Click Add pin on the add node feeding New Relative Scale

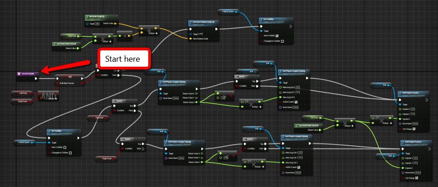pos(153,33)
